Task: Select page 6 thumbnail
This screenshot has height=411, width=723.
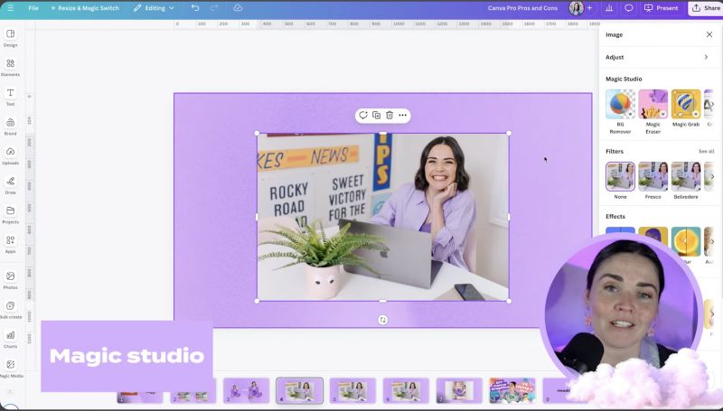Action: (406, 390)
